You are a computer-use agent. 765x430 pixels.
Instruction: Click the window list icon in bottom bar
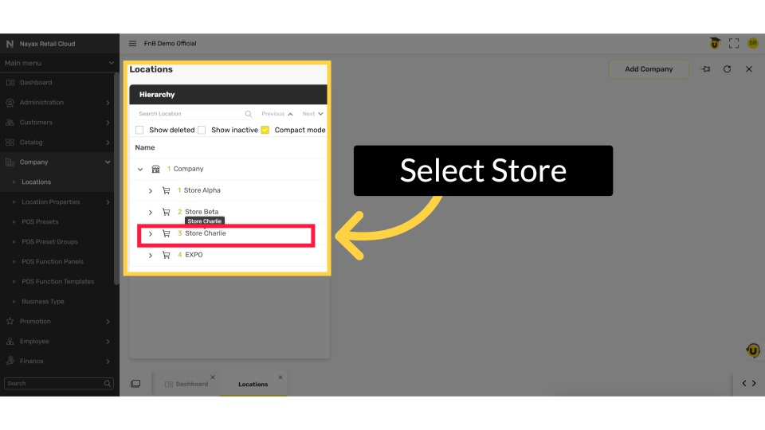pos(135,384)
